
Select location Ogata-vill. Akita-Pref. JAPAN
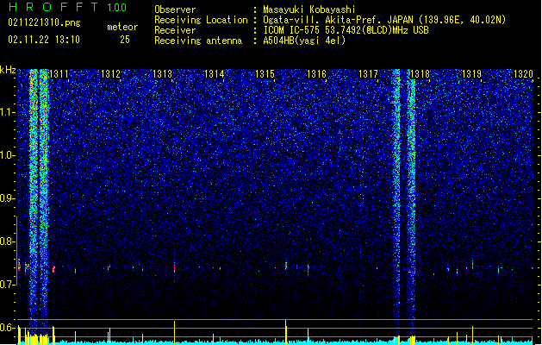[x=339, y=20]
